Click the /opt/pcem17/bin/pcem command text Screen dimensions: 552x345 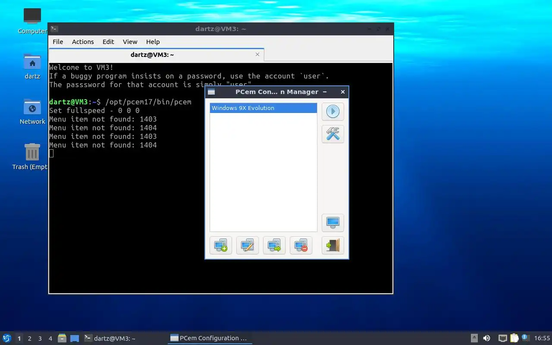pos(148,102)
